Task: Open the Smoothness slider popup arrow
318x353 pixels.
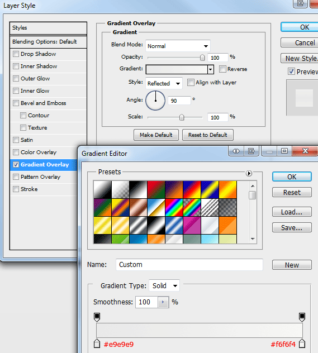Action: [x=163, y=302]
